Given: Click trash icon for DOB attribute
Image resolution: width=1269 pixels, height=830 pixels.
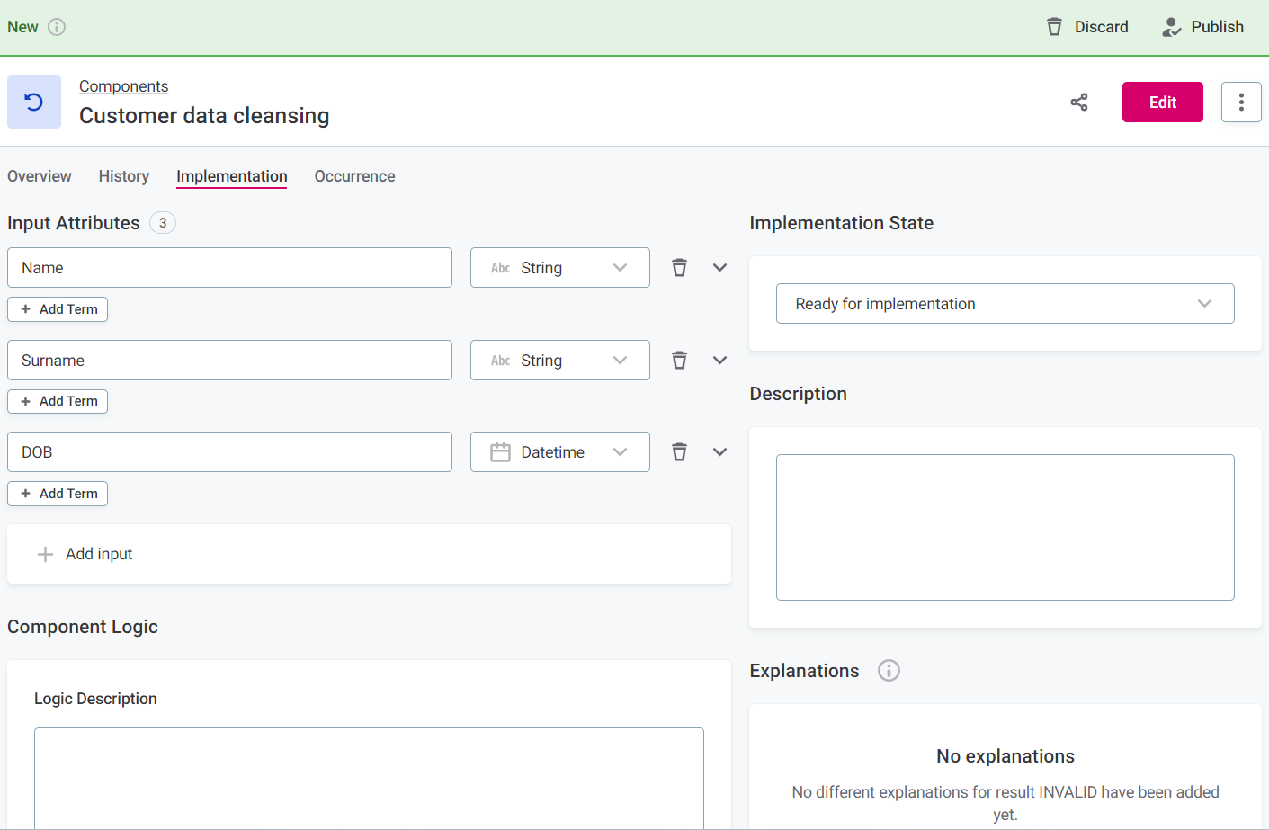Looking at the screenshot, I should (x=679, y=452).
